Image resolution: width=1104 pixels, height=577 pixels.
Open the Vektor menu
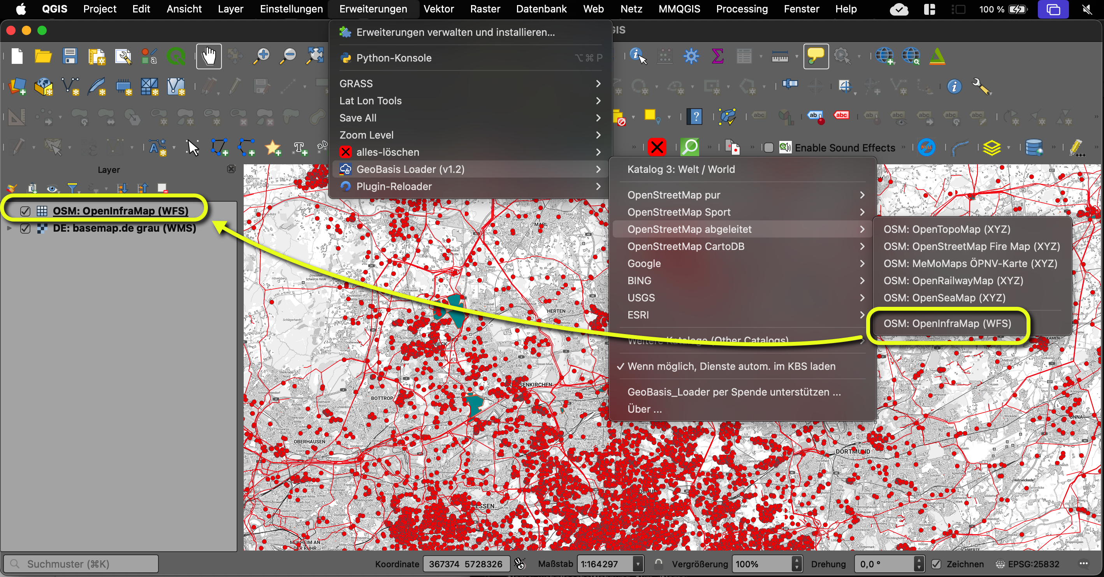(x=438, y=9)
